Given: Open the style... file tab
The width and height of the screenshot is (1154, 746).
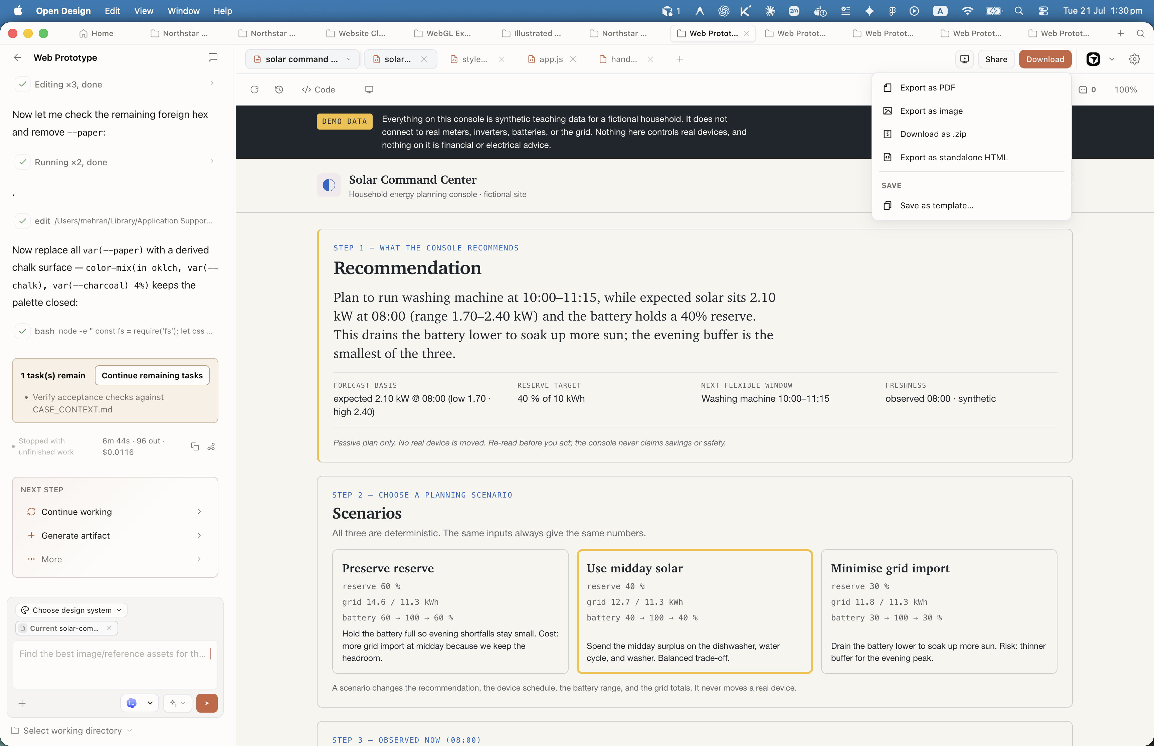Looking at the screenshot, I should point(469,59).
